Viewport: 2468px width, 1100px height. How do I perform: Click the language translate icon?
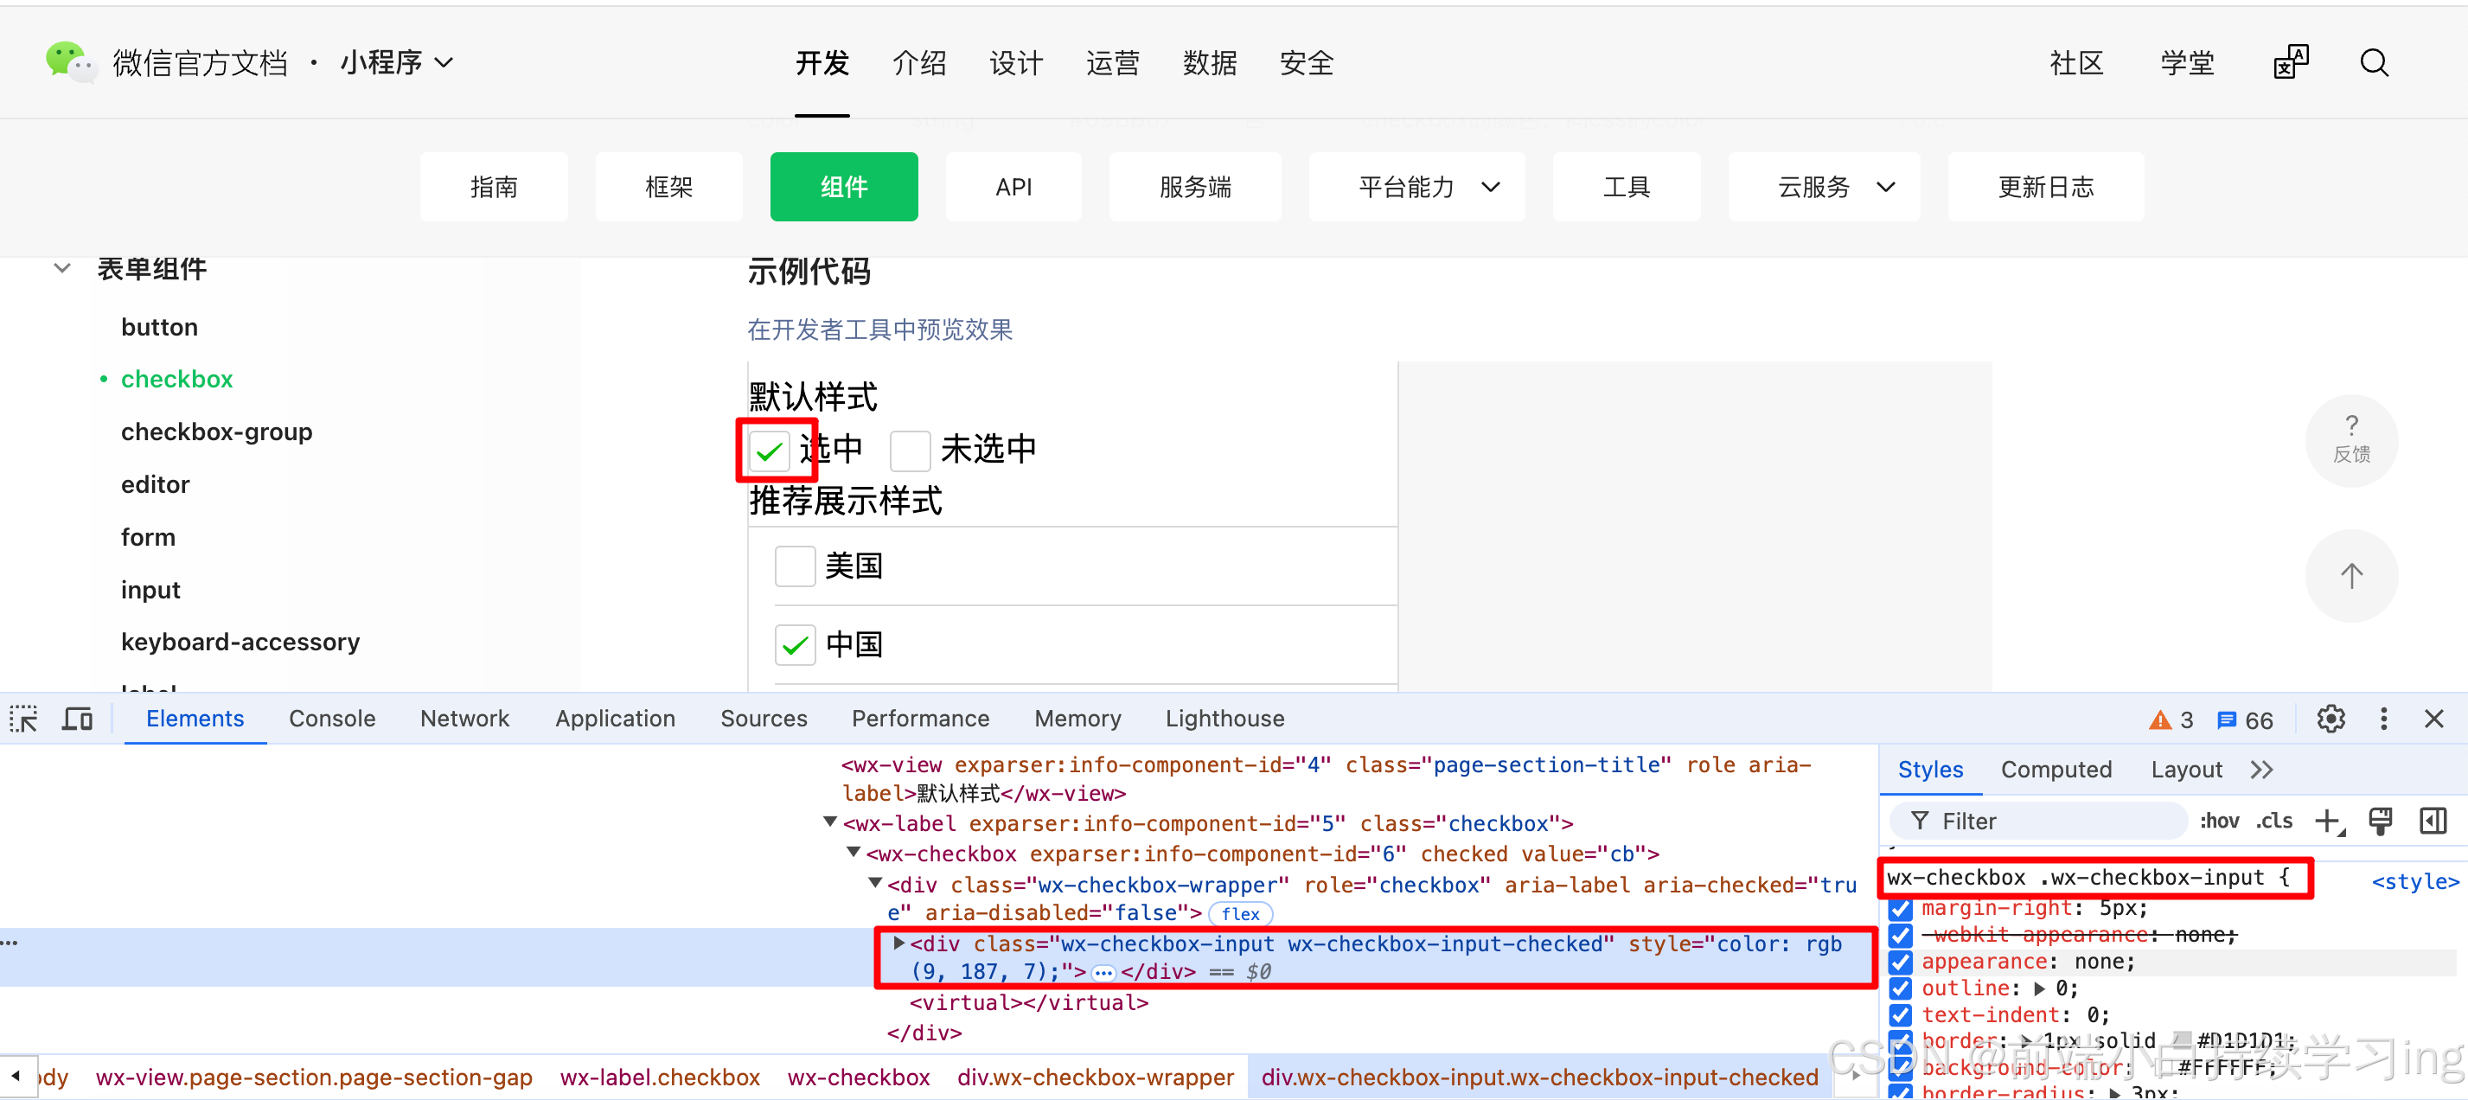pos(2291,63)
